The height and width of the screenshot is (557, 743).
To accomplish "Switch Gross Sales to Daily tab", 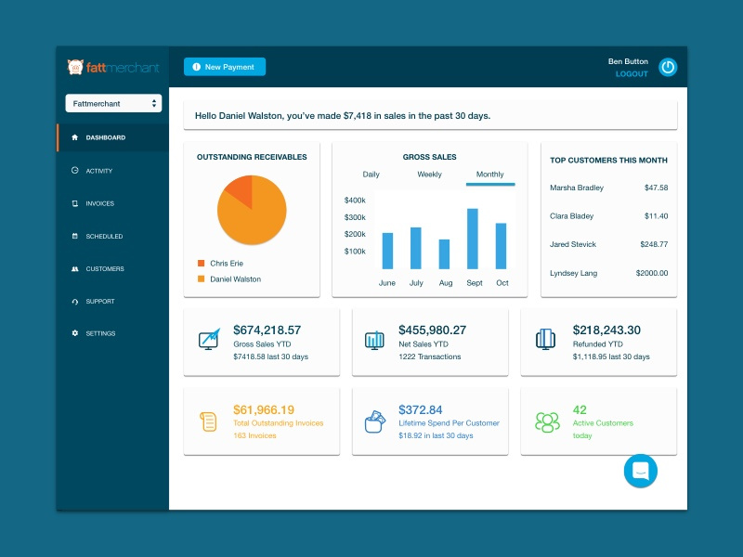I will (x=371, y=175).
